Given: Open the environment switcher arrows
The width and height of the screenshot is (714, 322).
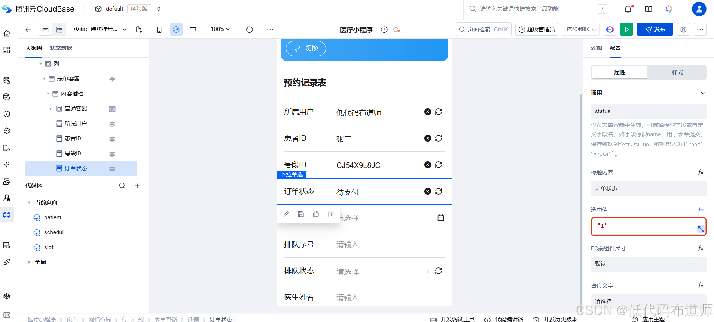Looking at the screenshot, I should tap(159, 9).
